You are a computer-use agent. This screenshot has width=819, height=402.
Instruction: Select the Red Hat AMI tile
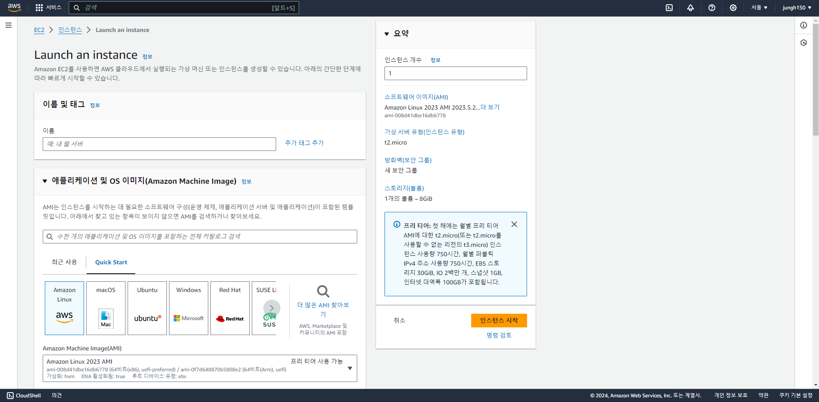click(x=230, y=308)
